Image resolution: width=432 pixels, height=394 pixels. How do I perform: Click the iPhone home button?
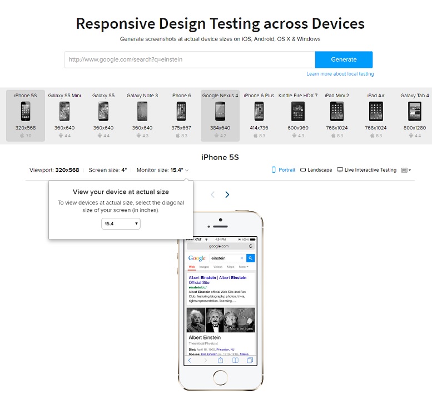click(220, 377)
